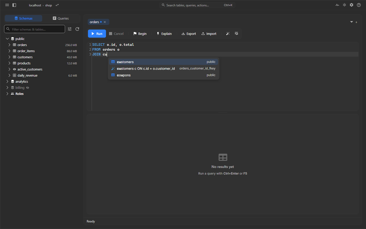Select the products table in tree
This screenshot has height=229, width=366.
24,63
